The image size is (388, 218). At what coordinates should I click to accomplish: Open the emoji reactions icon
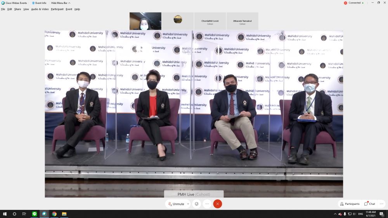click(x=197, y=204)
